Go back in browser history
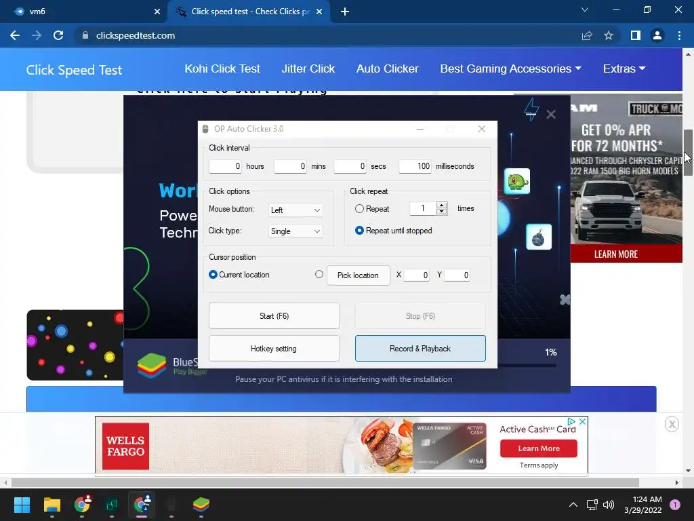Viewport: 694px width, 521px height. point(15,35)
